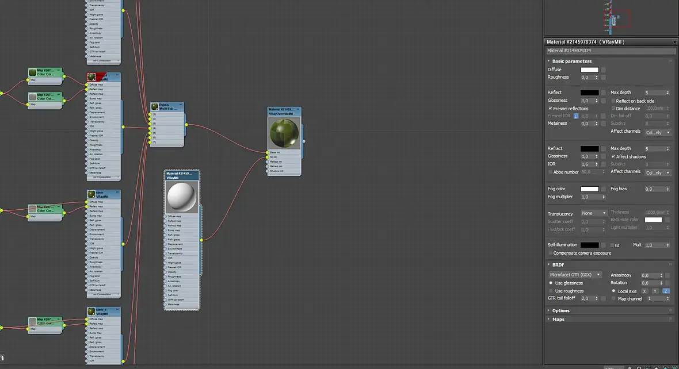Uncheck the Affect shadows checkbox
The width and height of the screenshot is (679, 369).
pyautogui.click(x=613, y=156)
